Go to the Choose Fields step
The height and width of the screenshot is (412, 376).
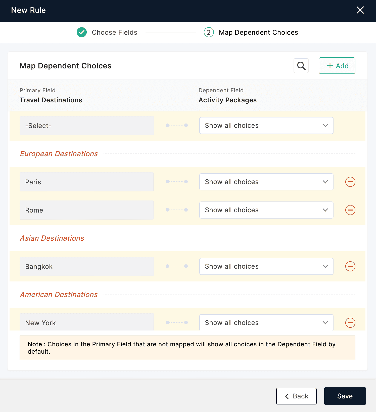114,32
